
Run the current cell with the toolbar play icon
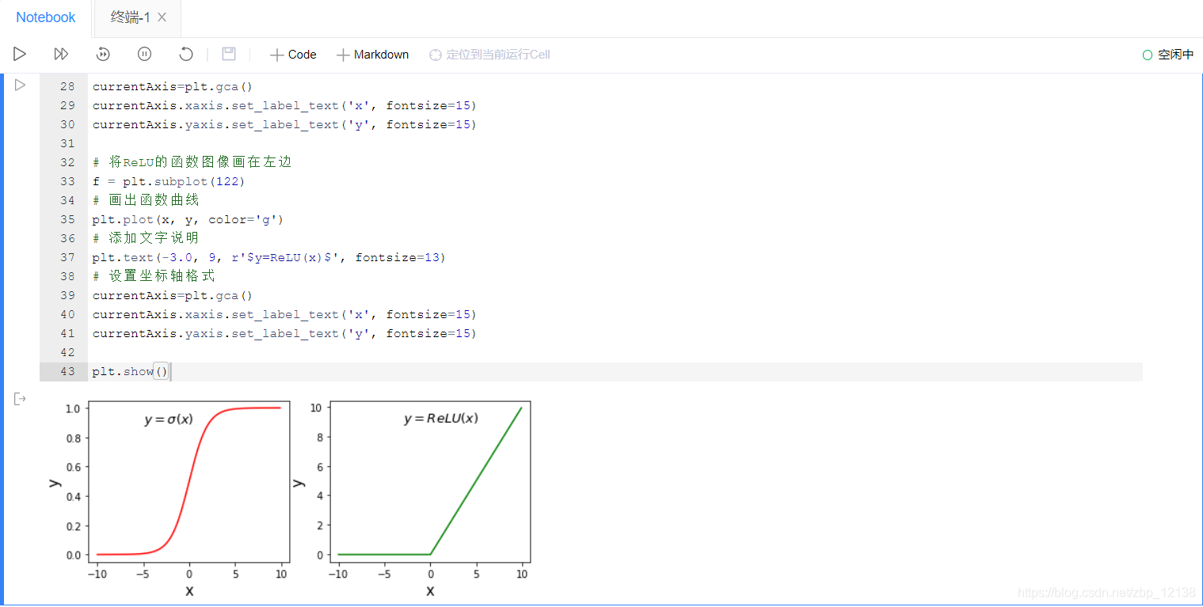click(20, 54)
